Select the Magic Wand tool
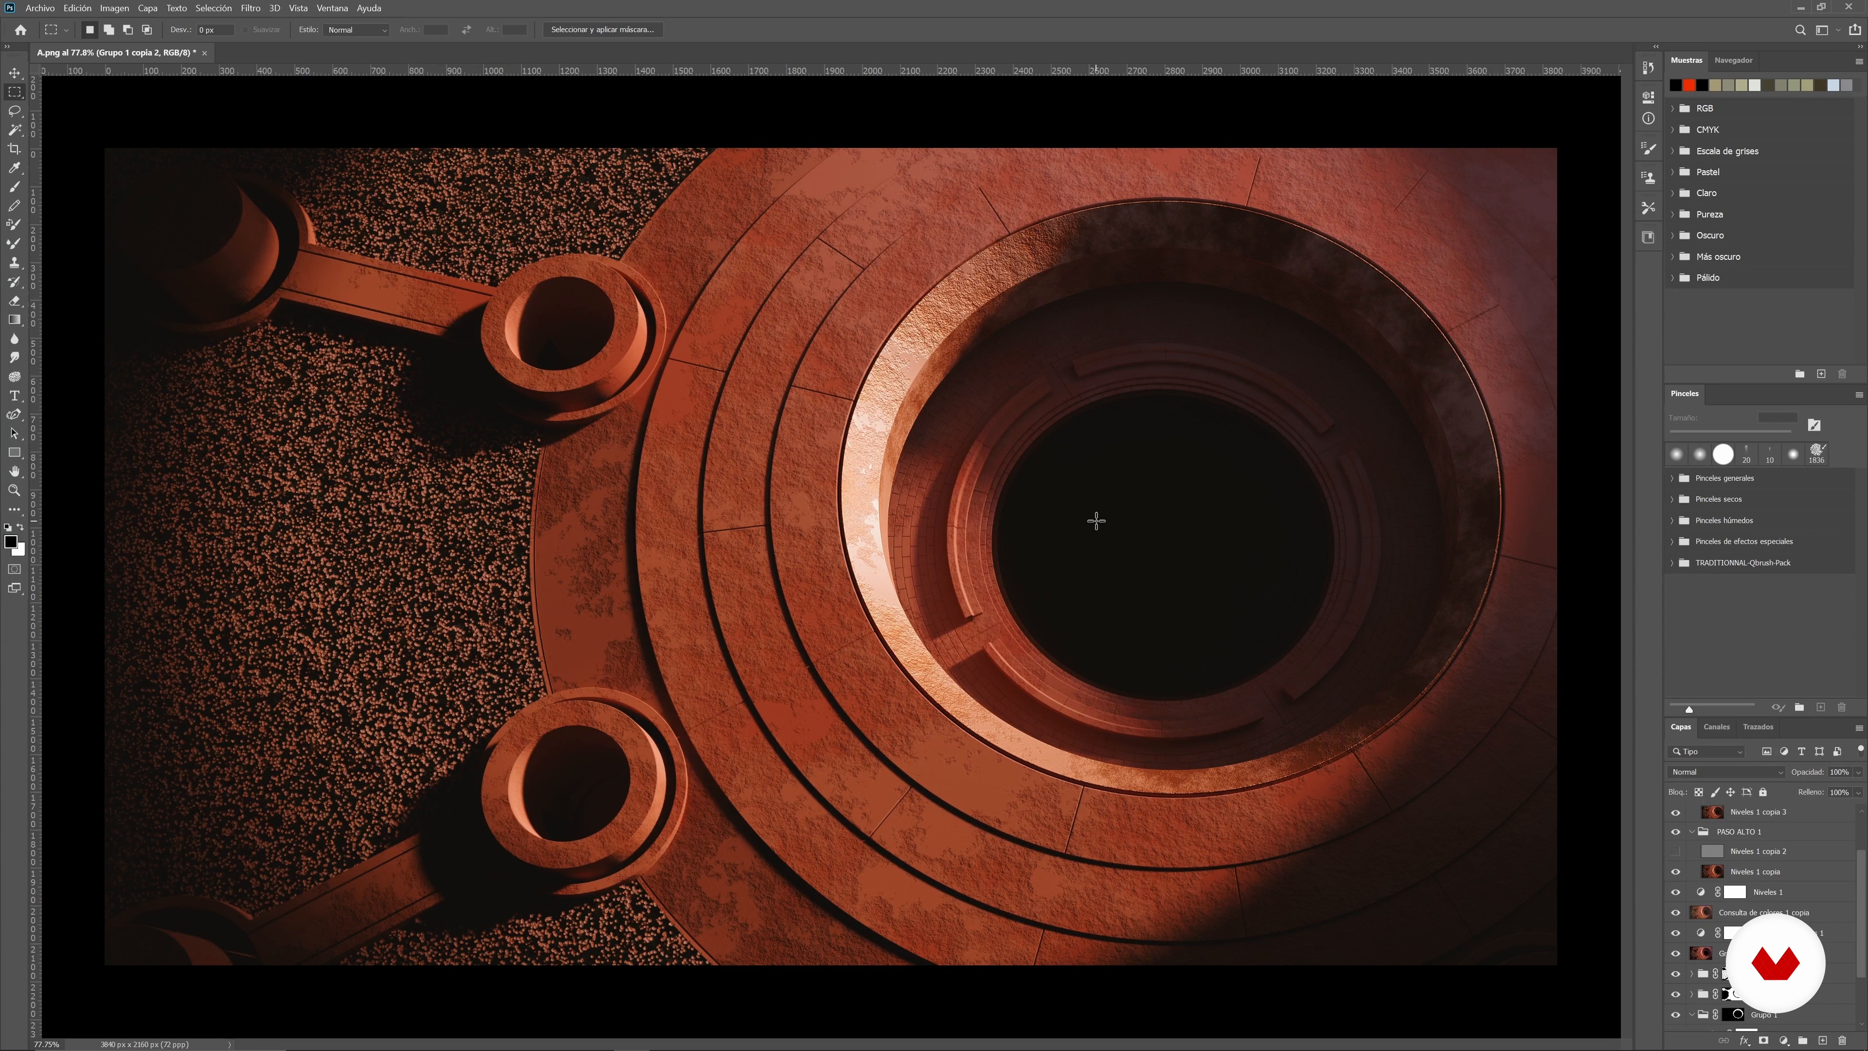Image resolution: width=1868 pixels, height=1051 pixels. (x=15, y=130)
